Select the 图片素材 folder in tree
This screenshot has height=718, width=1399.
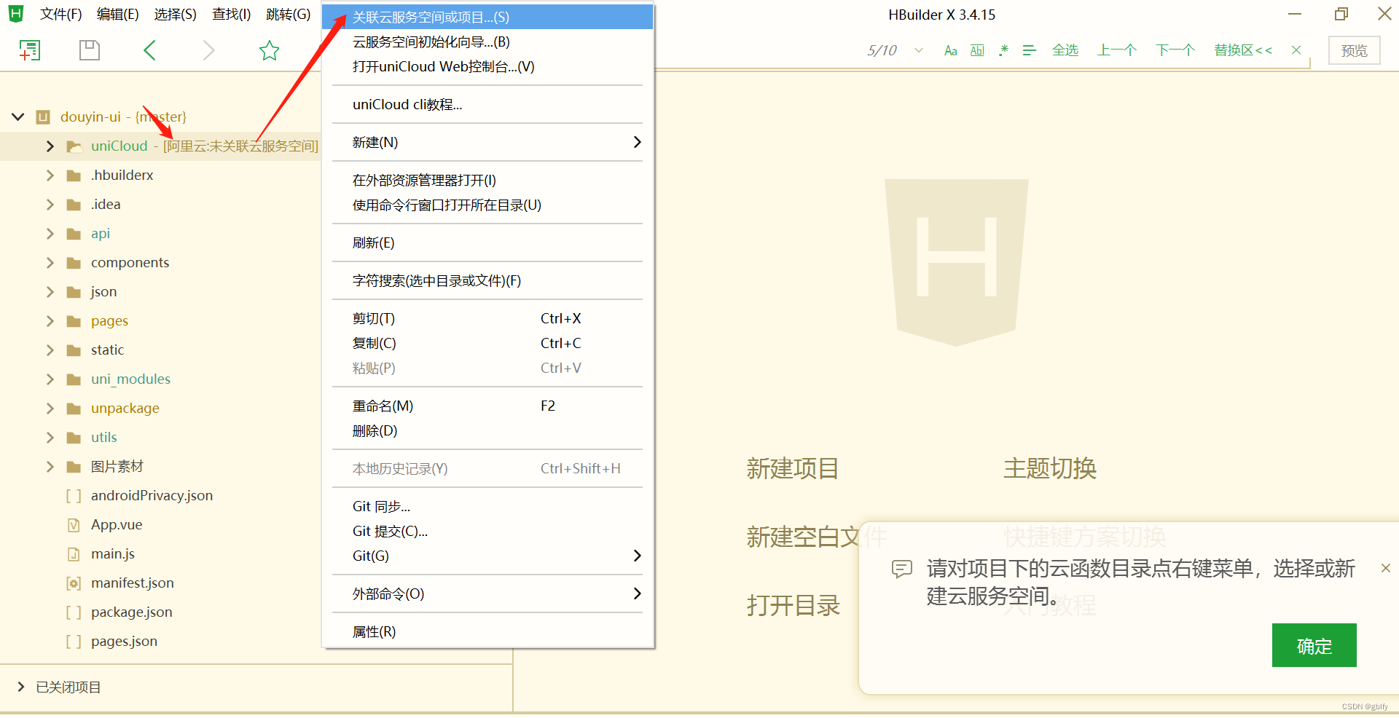tap(117, 466)
